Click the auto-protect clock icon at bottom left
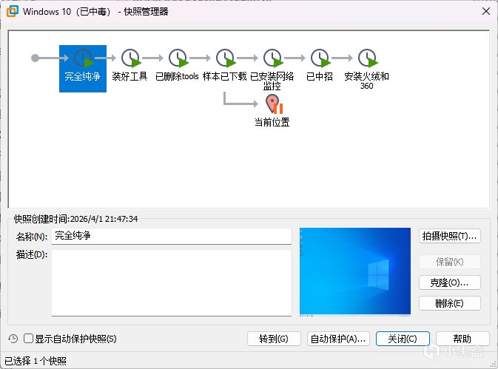 coord(13,339)
